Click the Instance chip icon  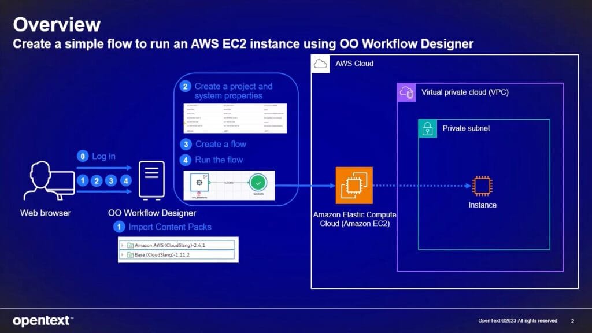(482, 186)
